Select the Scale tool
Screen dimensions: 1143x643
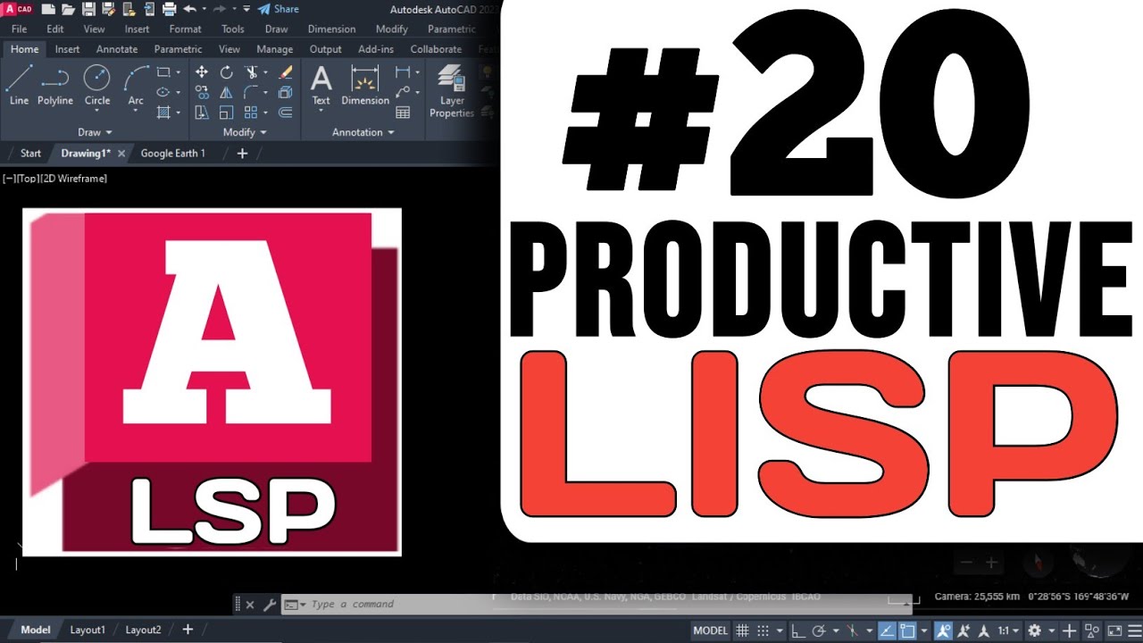tap(227, 113)
